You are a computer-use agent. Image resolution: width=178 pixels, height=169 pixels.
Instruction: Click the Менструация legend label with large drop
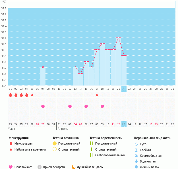pos(23,143)
